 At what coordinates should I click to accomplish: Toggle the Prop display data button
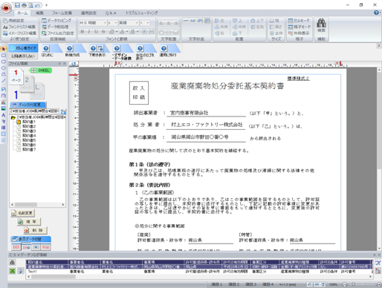pos(45,247)
